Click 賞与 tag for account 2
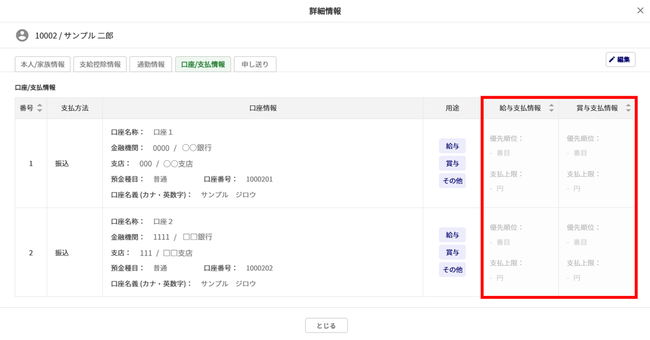This screenshot has height=340, width=650. 452,252
